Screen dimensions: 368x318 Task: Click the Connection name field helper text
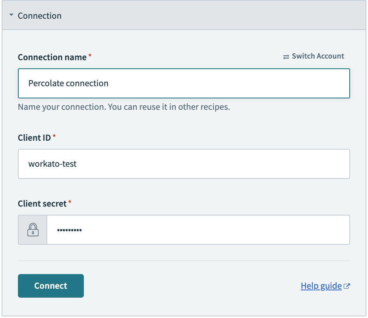coord(123,107)
